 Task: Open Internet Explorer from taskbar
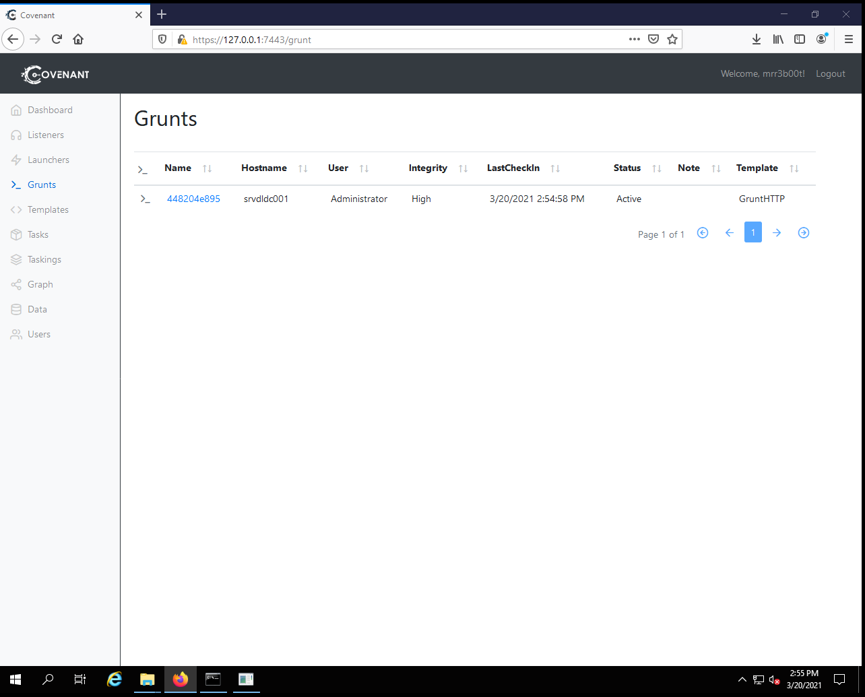[x=115, y=679]
